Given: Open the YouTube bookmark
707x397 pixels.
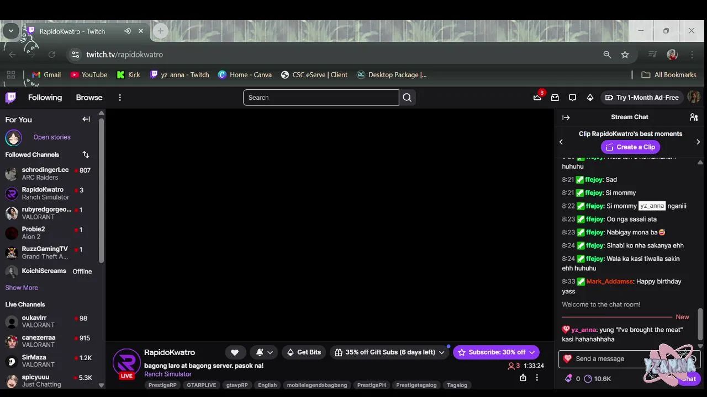Looking at the screenshot, I should coord(88,75).
